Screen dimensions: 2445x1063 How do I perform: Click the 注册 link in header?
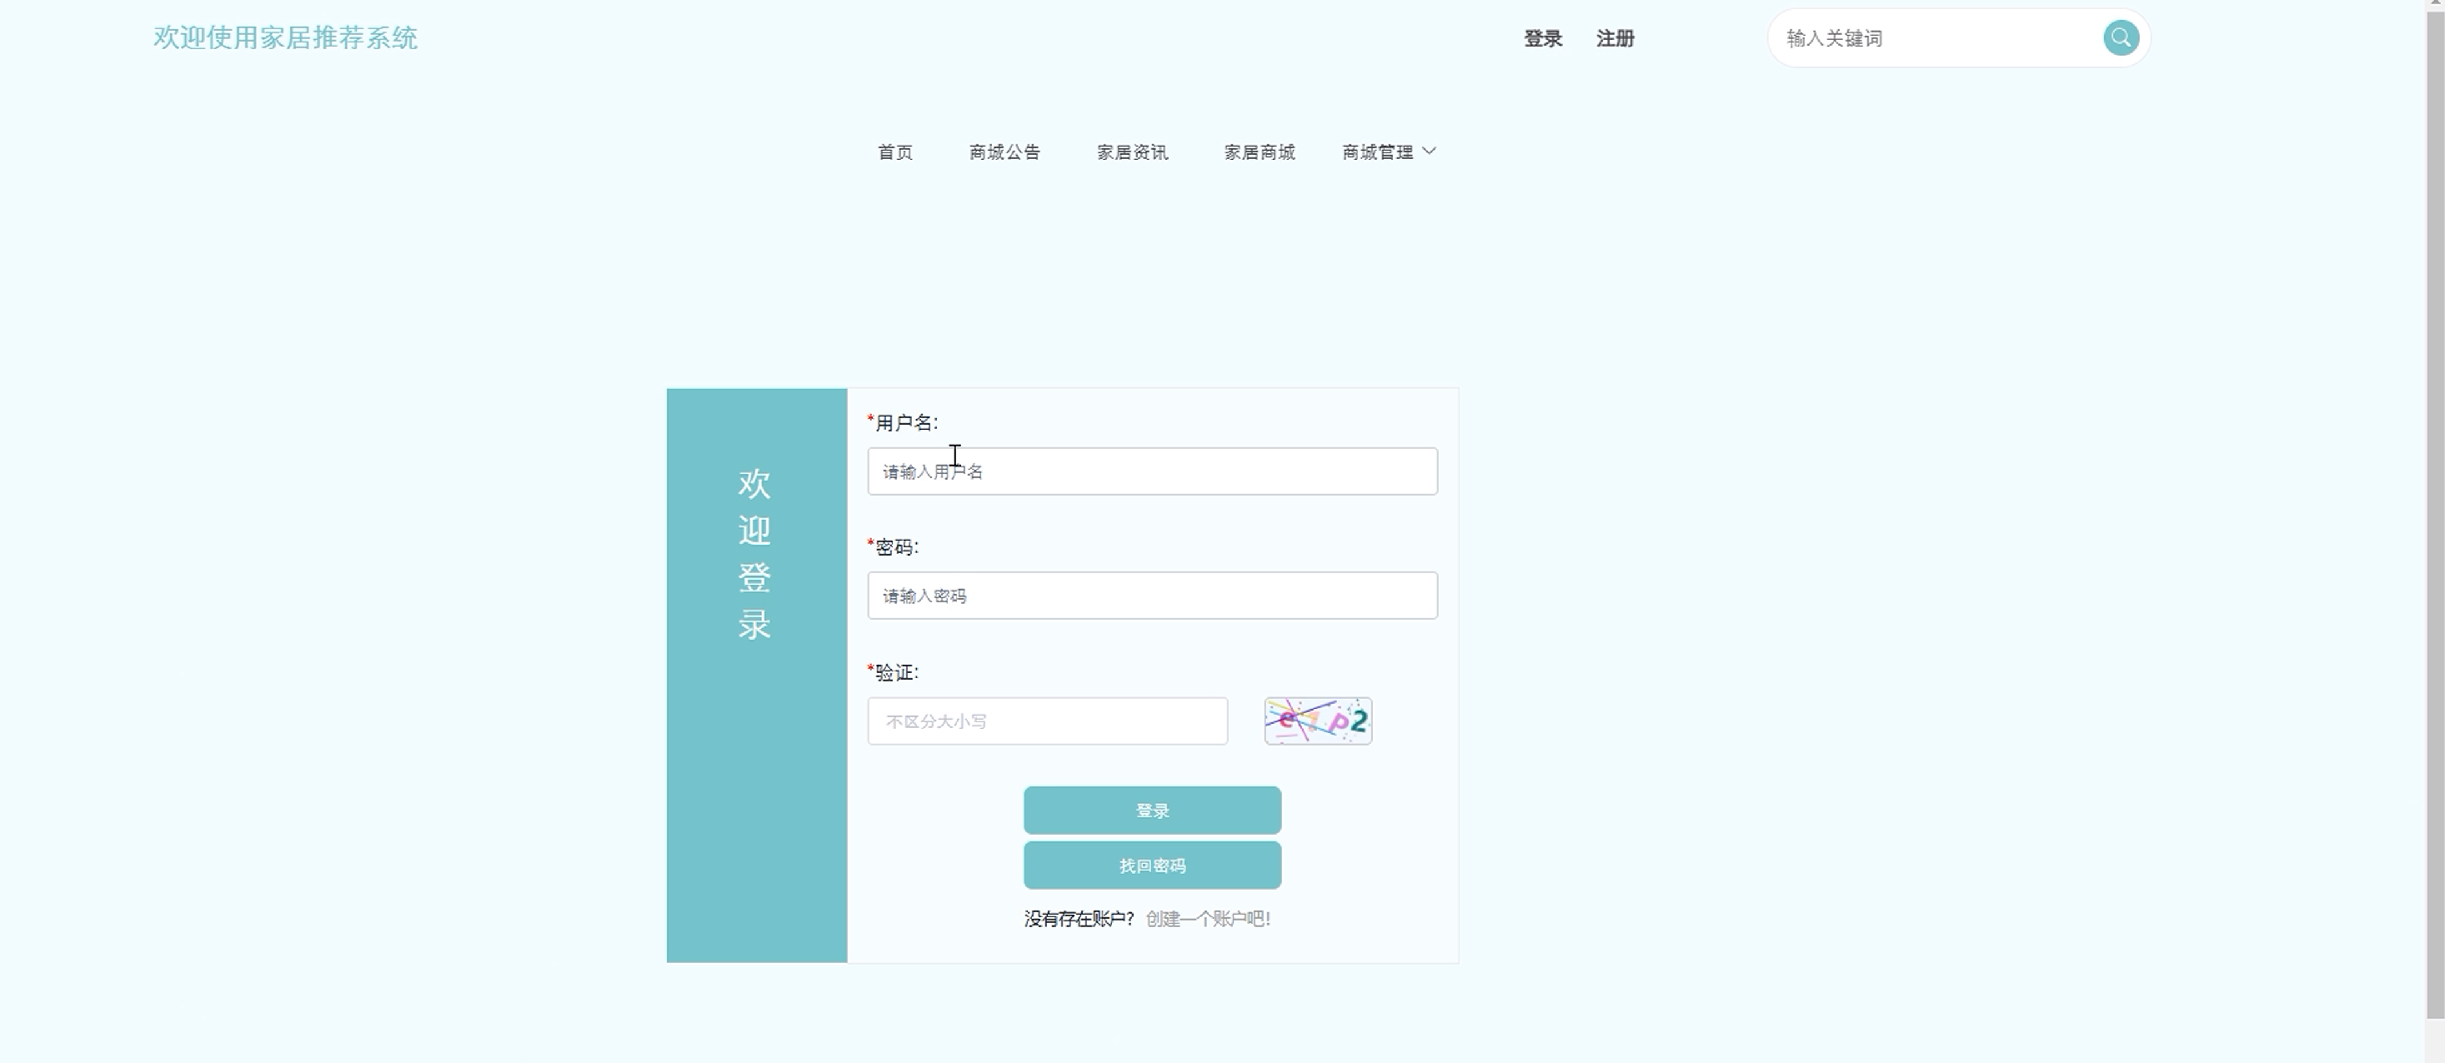click(1615, 39)
